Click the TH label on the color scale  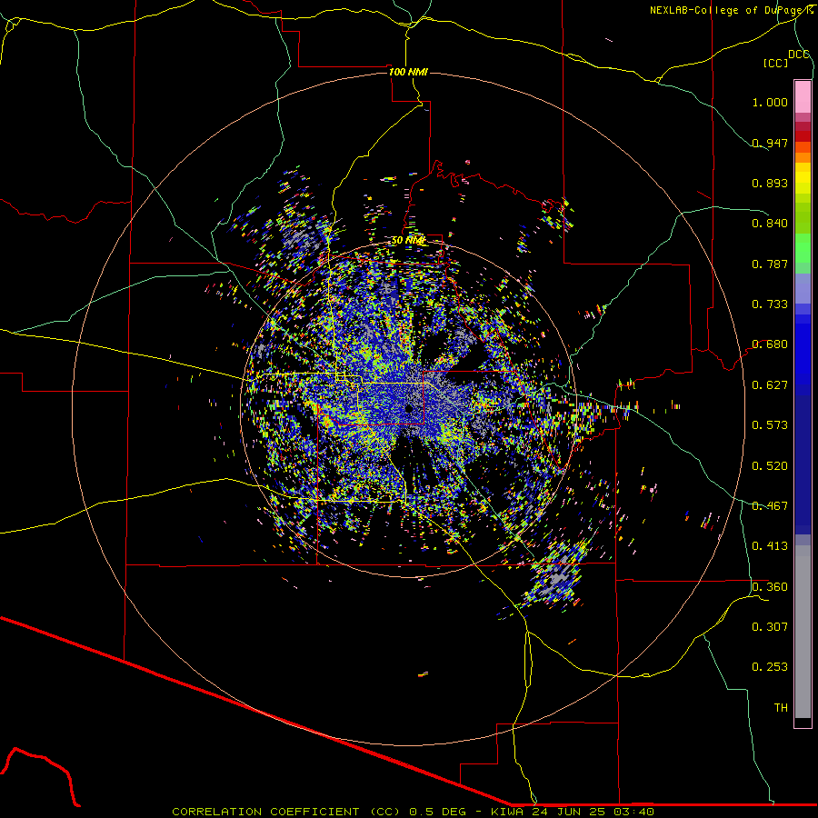781,708
